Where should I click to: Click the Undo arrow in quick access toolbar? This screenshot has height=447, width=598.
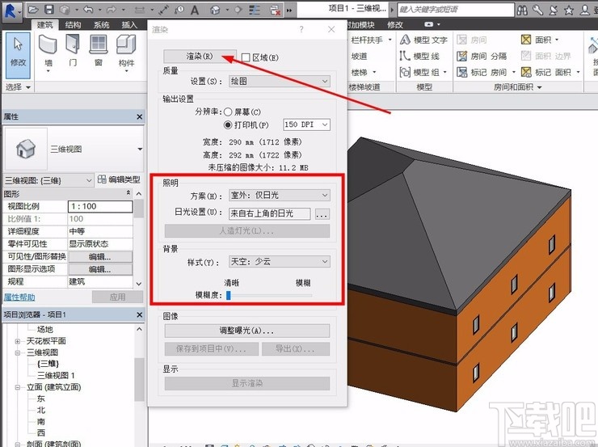click(88, 9)
